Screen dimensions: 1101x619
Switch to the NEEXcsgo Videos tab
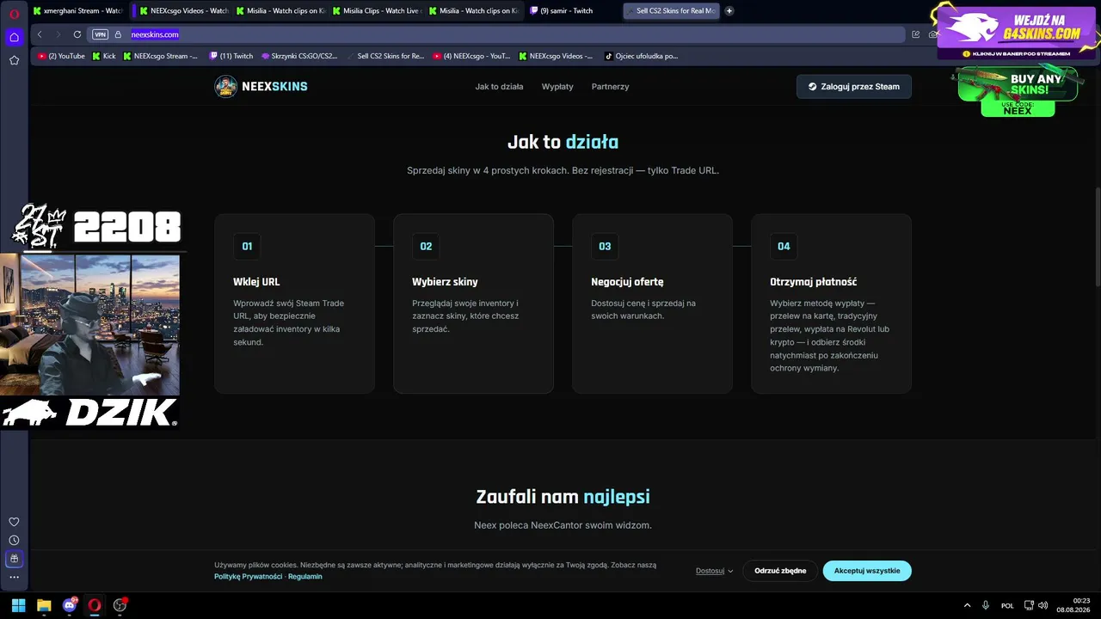pyautogui.click(x=185, y=11)
